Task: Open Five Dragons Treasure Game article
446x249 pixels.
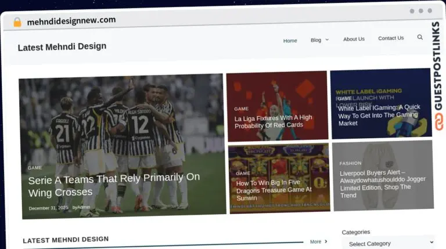Action: pos(274,190)
